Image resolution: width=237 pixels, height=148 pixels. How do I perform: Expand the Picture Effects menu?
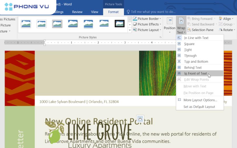click(147, 24)
